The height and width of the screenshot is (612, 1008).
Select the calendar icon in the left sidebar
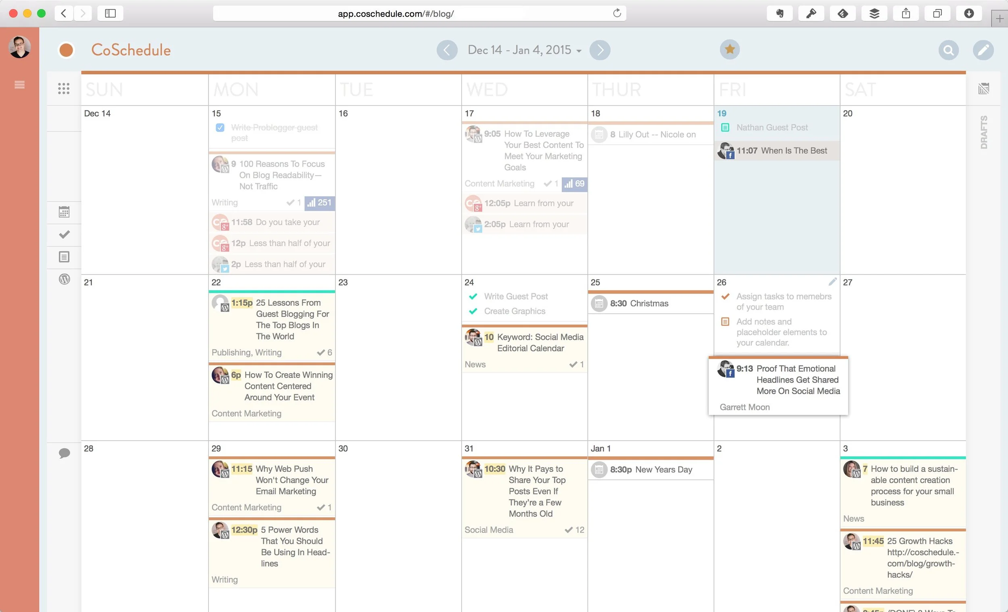64,212
